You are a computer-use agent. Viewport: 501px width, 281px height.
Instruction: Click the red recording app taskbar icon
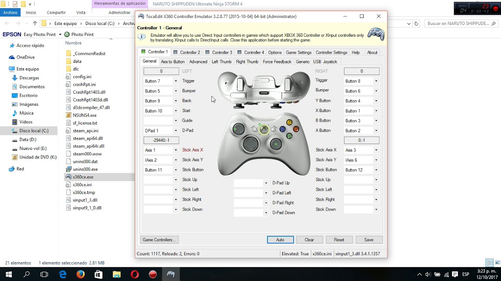pos(153,274)
